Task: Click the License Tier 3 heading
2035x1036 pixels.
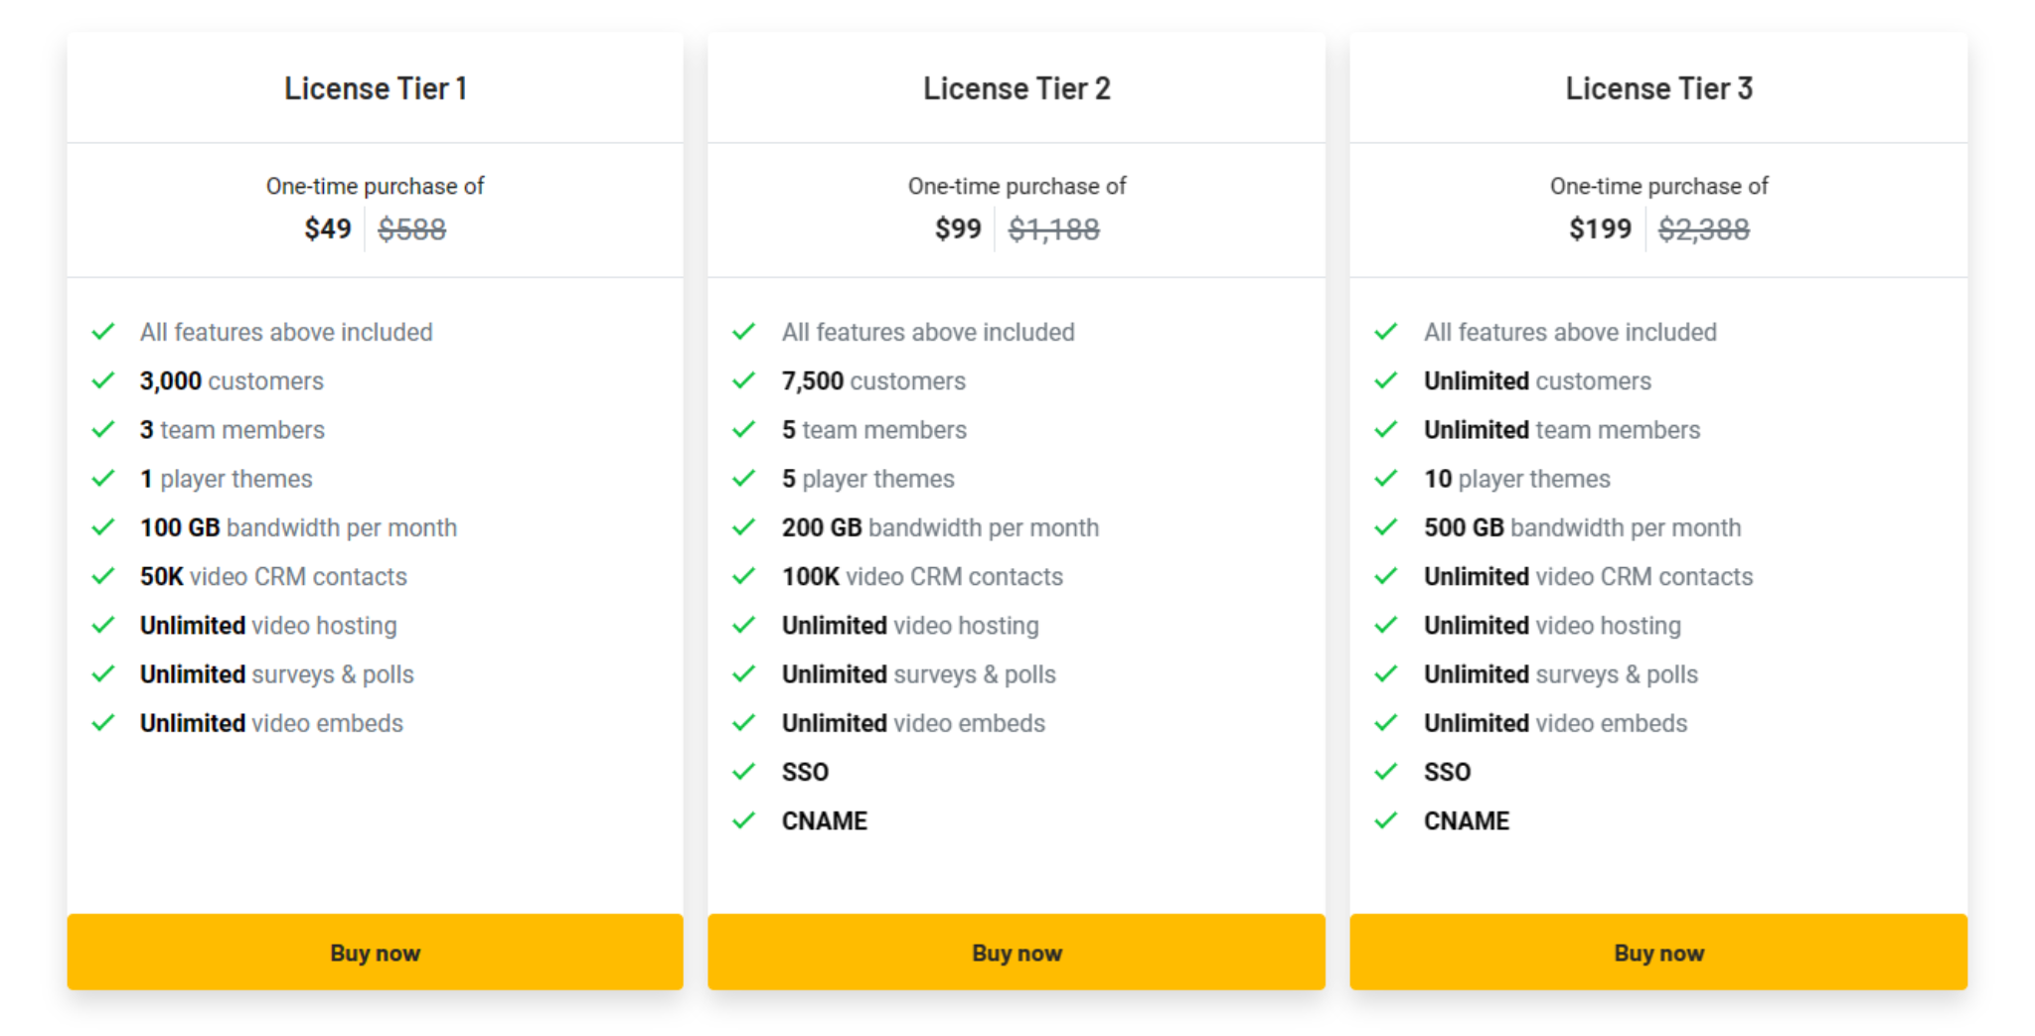Action: (1658, 88)
